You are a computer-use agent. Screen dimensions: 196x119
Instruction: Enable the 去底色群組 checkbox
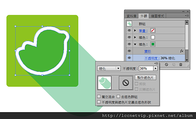click(118, 97)
